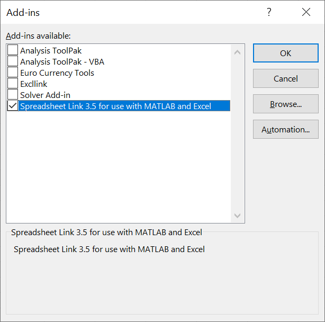325x322 pixels.
Task: Click the Help question mark icon
Action: pos(269,12)
